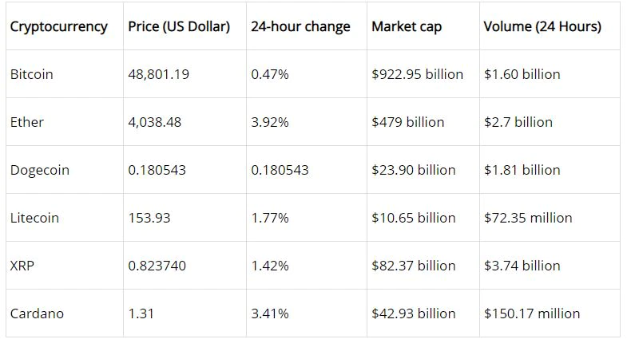Click Bitcoin's $922.95 billion market cap

(x=417, y=74)
